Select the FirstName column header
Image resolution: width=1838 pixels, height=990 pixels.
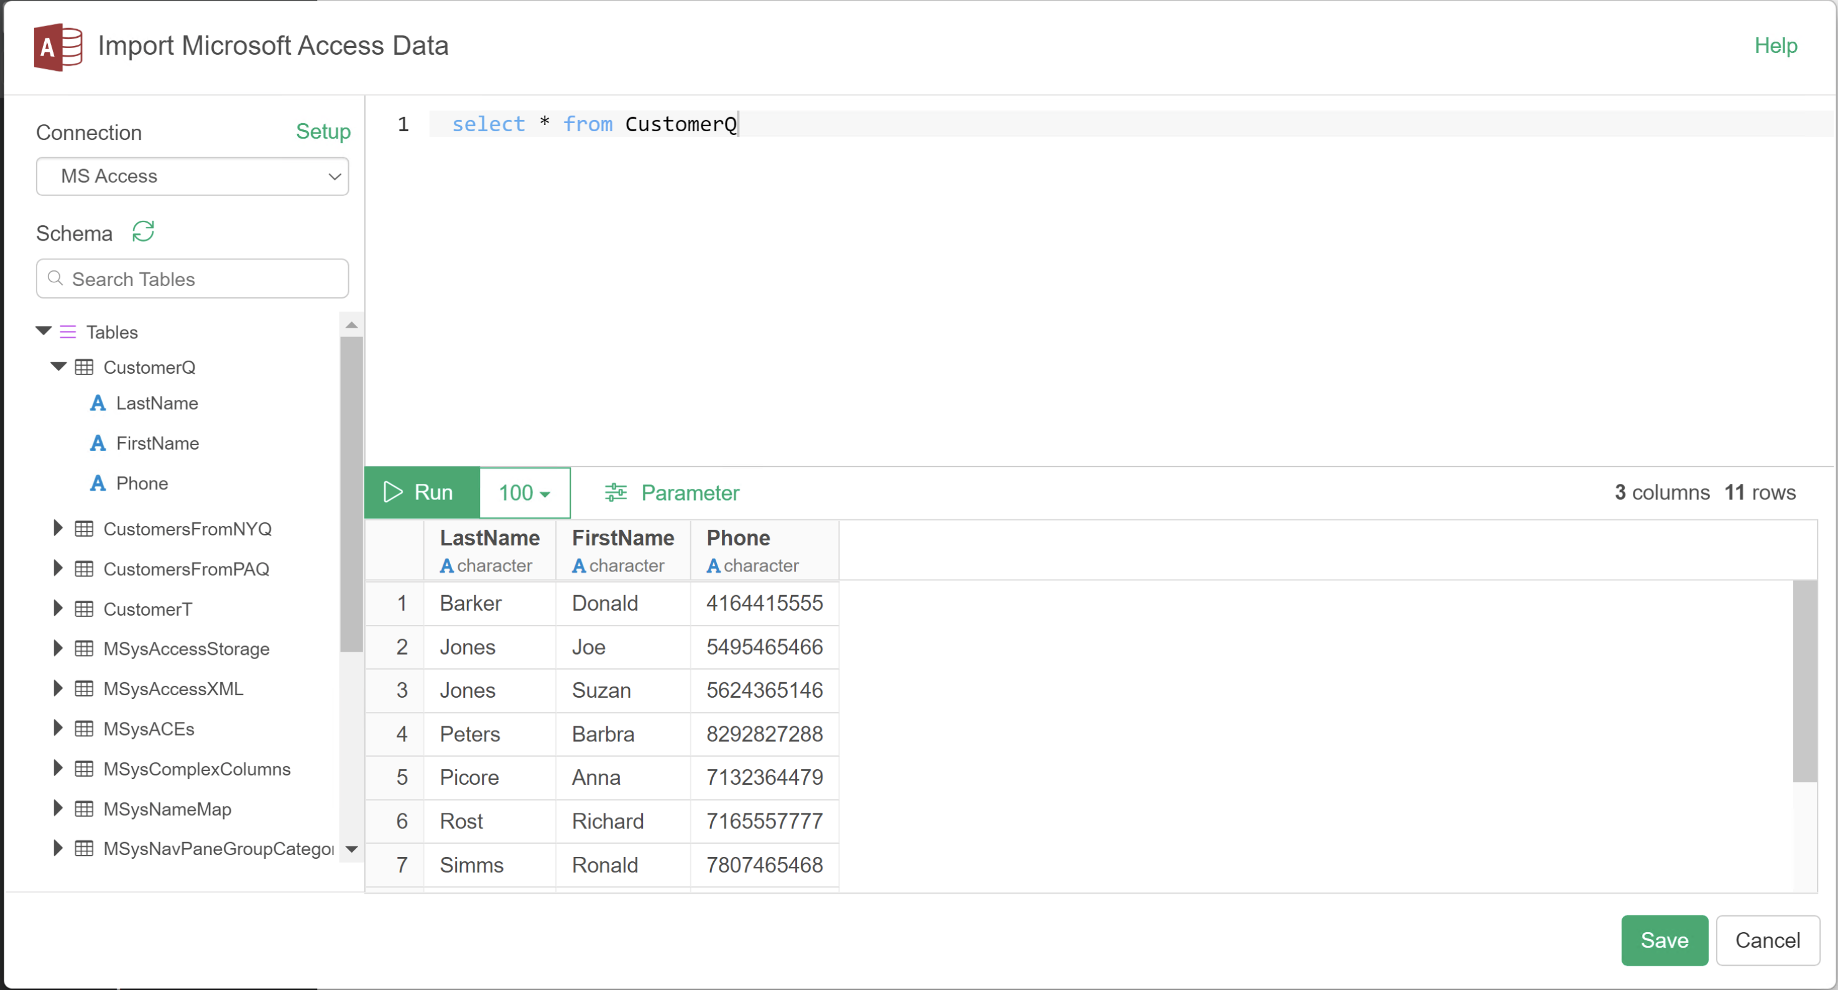point(623,550)
